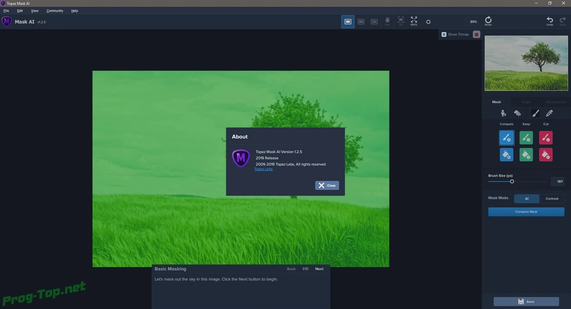Choose the red Cut fill bucket
Viewport: 571px width, 309px height.
[546, 155]
